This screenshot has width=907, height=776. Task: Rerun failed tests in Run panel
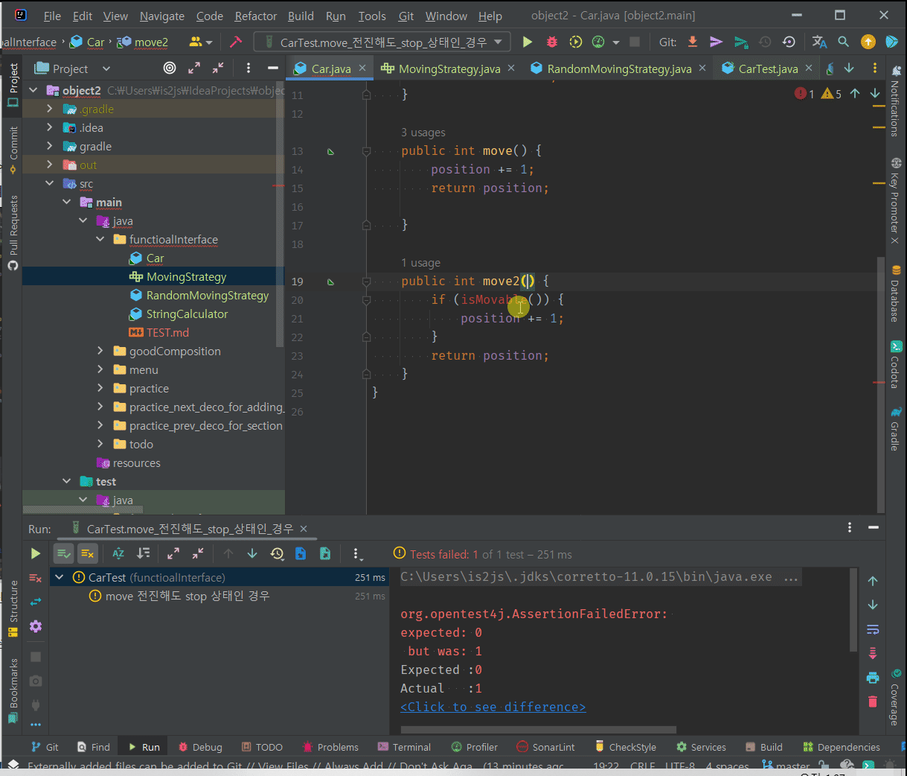[35, 578]
